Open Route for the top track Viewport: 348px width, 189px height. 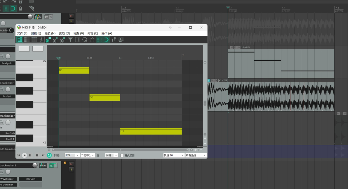coord(38,17)
